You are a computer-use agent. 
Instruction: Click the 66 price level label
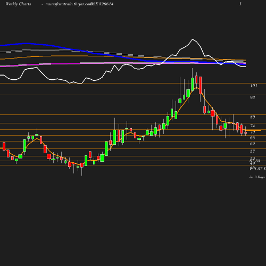coord(253,138)
